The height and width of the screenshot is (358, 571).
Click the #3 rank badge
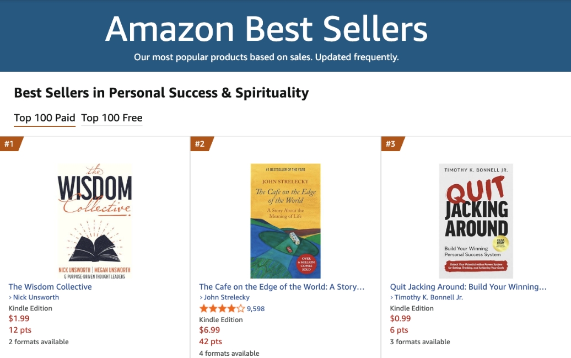pyautogui.click(x=391, y=143)
